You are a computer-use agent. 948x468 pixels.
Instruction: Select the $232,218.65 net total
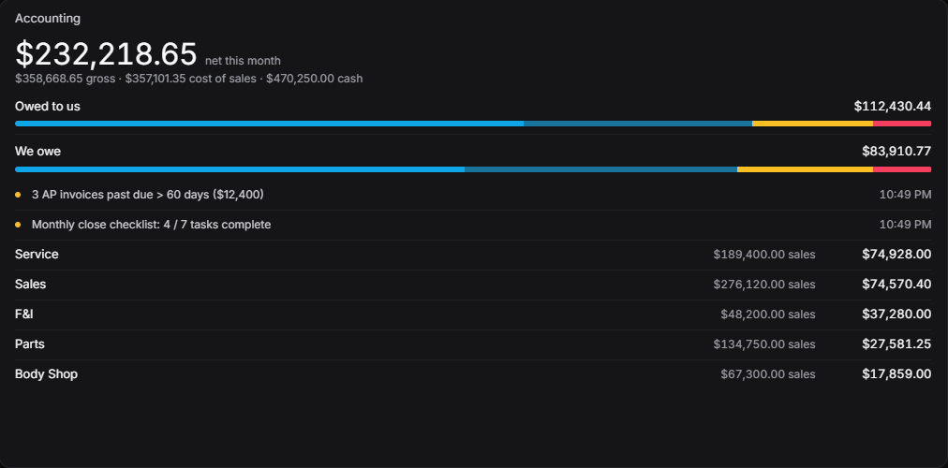coord(106,53)
